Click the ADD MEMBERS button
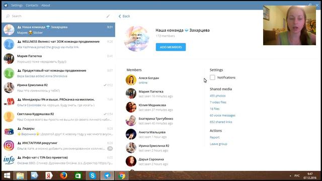 (171, 47)
